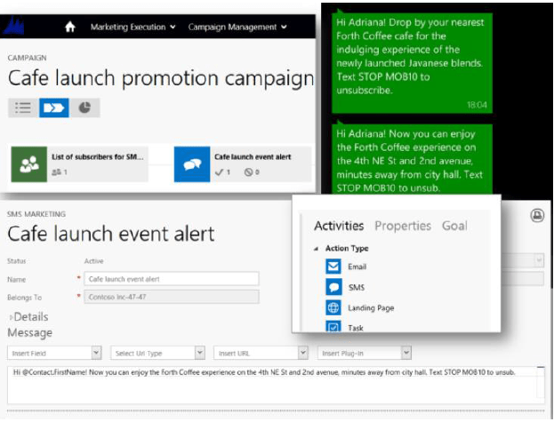Click the blue SMS chat bubbles icon

192,164
